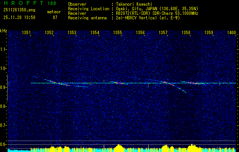The width and height of the screenshot is (239, 152).
Task: Click receiver R820T2(RTL-SDR) SDR-Sharp text
Action: pos(144,13)
